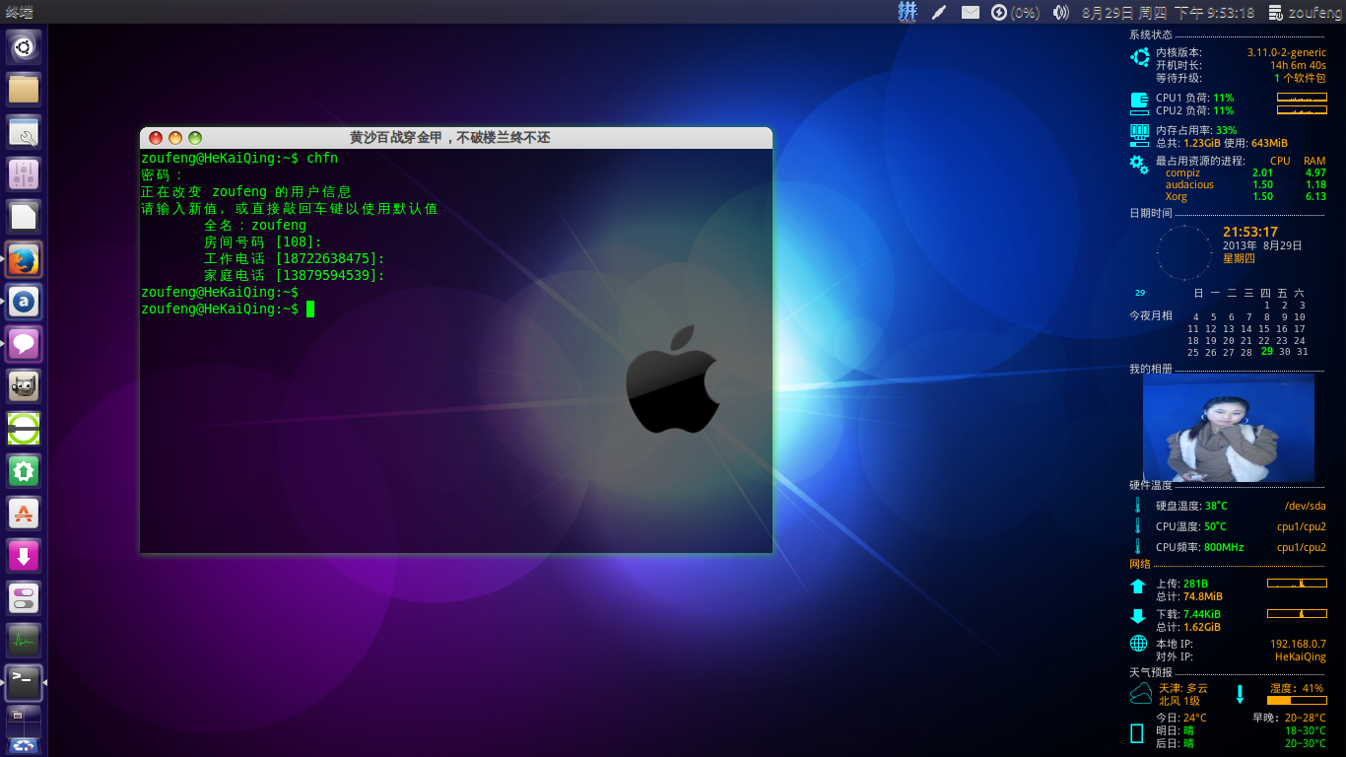
Task: Click the 'chfn' command in terminal
Action: (322, 158)
